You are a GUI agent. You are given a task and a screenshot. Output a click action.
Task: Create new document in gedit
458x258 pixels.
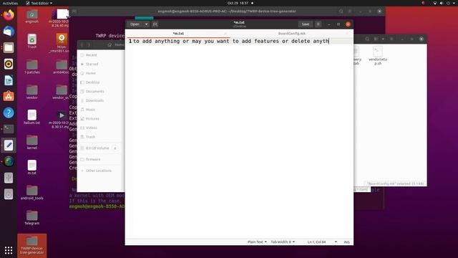pyautogui.click(x=155, y=24)
